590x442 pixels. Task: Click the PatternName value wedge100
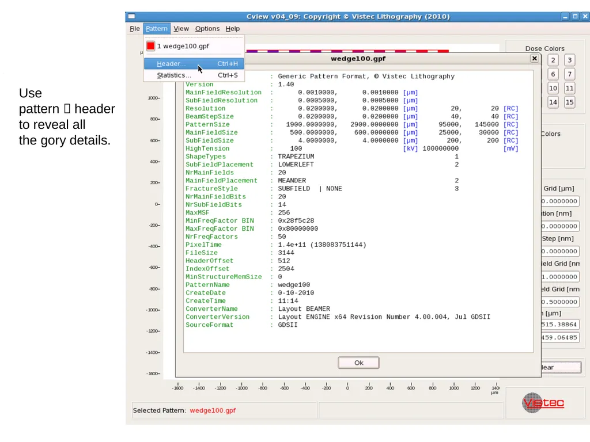294,285
